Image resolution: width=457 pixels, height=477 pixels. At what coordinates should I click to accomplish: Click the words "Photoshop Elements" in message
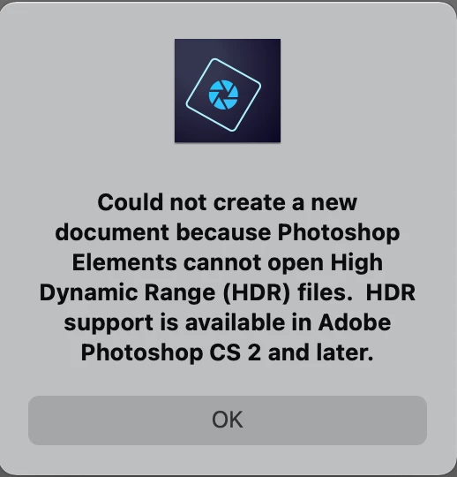(236, 247)
